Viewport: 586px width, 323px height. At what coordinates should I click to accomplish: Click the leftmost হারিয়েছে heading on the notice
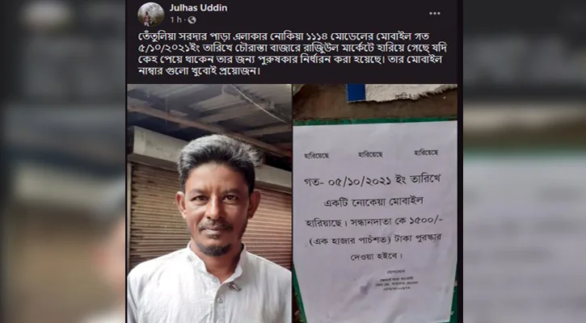click(x=317, y=155)
